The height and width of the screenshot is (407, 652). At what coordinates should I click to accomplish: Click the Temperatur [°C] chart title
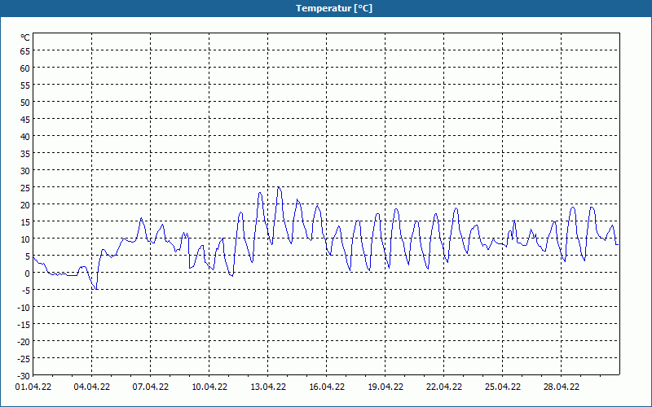click(x=334, y=8)
